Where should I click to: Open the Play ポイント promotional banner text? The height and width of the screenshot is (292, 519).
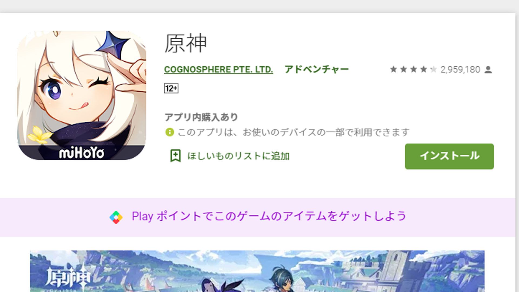click(269, 216)
